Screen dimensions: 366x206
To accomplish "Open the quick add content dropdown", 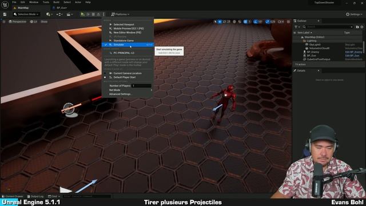I will pyautogui.click(x=49, y=14).
